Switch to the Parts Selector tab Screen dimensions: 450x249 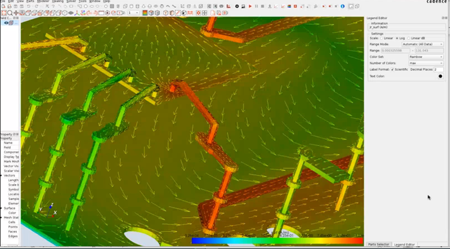378,244
